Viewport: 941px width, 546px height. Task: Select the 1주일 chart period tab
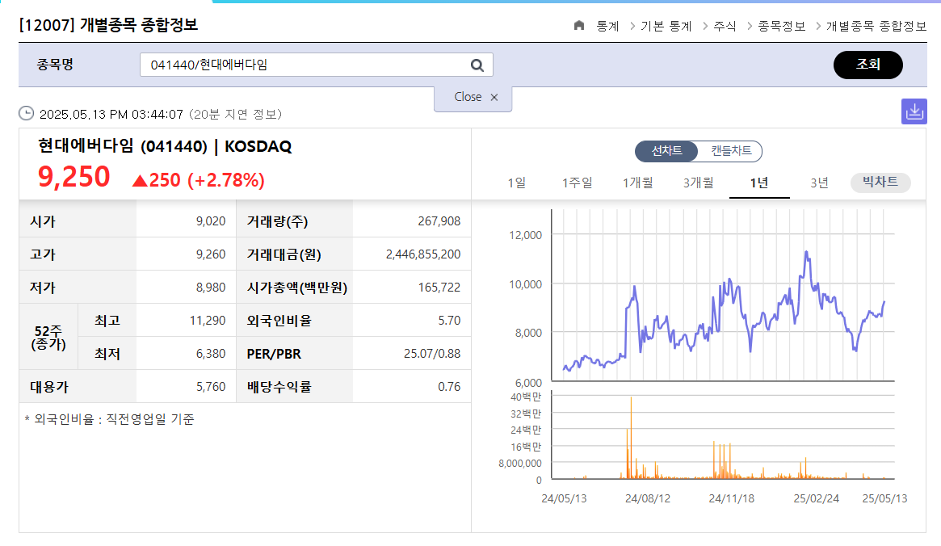click(577, 183)
